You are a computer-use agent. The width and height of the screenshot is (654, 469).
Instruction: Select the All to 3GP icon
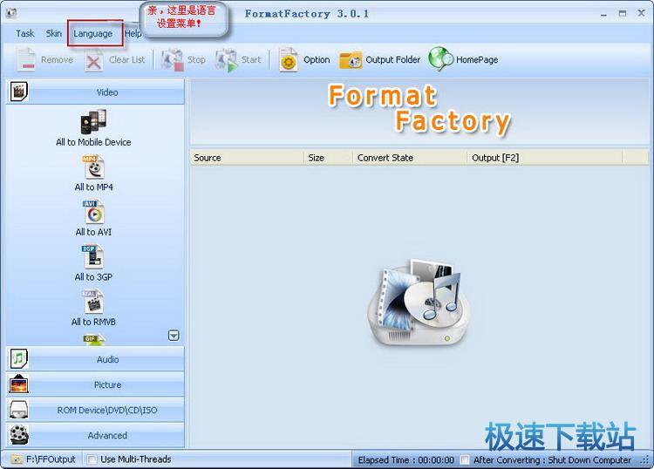(92, 257)
